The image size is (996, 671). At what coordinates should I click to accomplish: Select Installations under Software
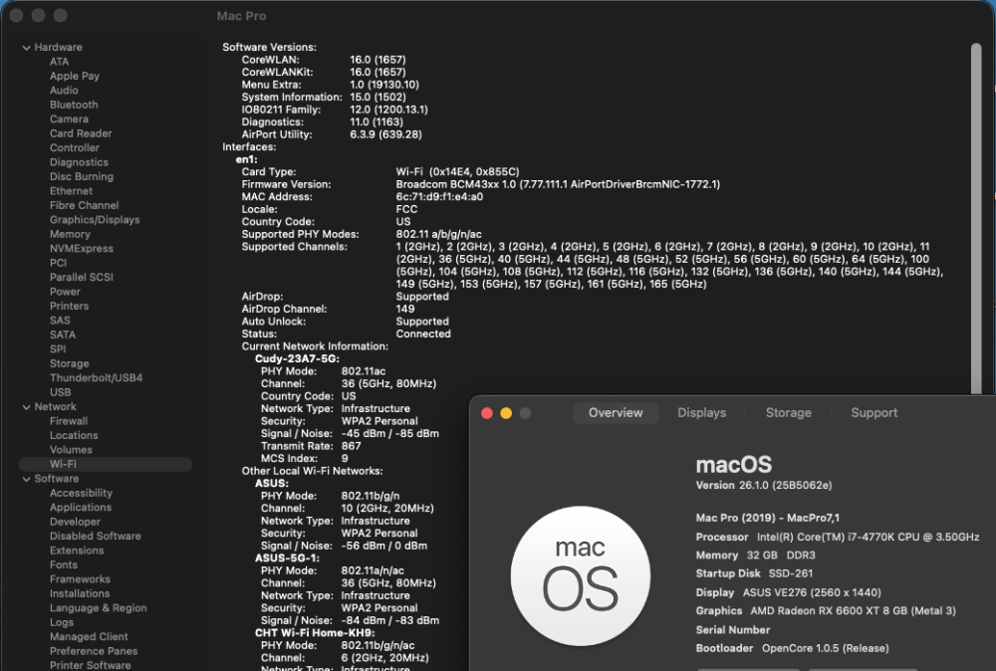(80, 593)
